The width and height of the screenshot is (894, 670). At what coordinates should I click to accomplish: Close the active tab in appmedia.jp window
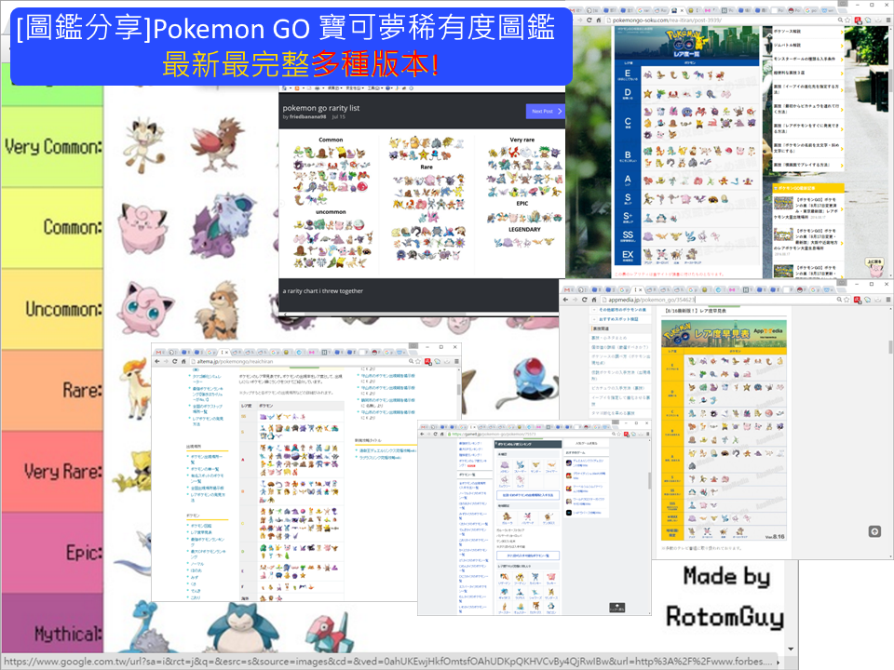point(641,290)
